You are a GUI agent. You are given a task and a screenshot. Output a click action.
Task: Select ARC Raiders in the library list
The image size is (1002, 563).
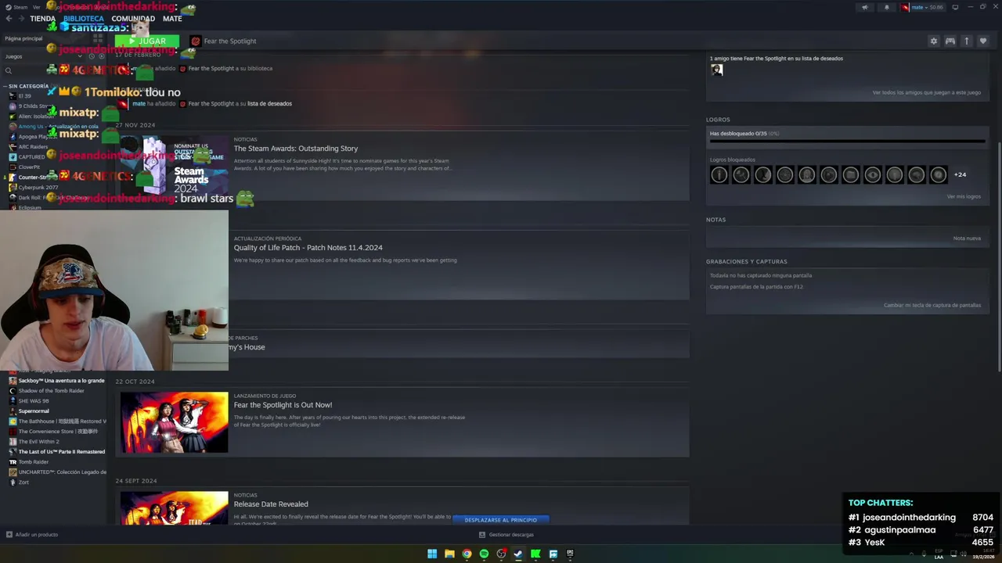(x=33, y=147)
